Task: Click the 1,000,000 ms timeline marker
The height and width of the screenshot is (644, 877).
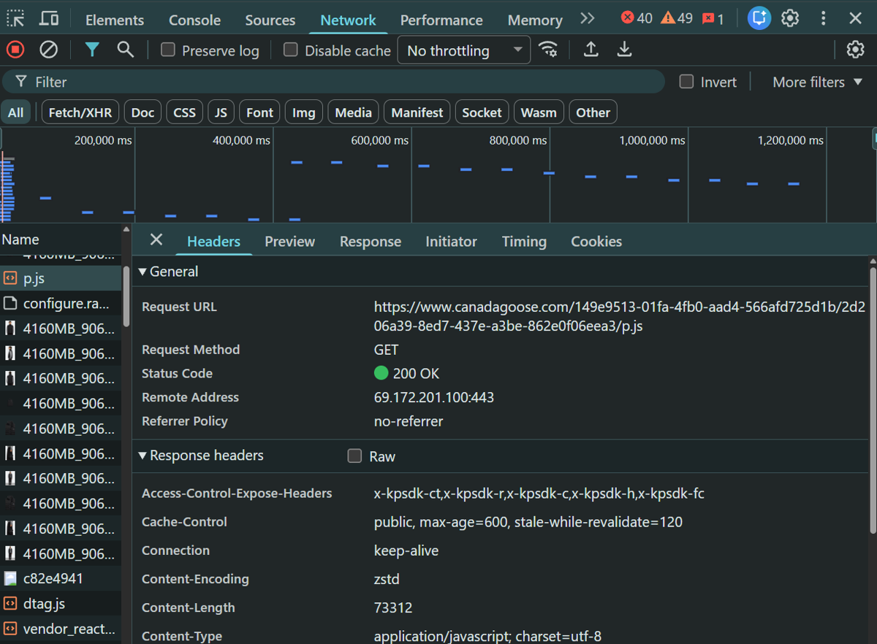Action: pos(652,140)
